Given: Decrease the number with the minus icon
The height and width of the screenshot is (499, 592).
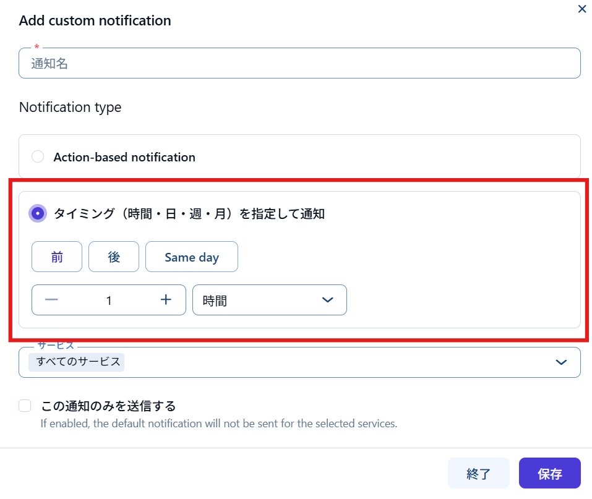Looking at the screenshot, I should click(51, 300).
